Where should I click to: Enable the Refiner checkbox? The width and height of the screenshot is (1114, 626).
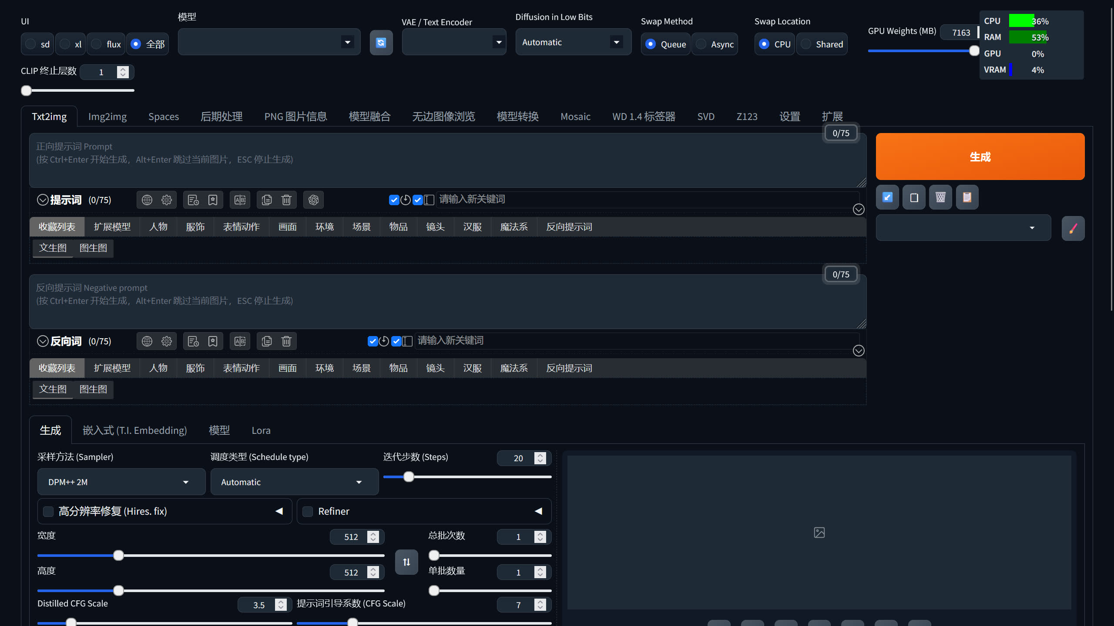[x=308, y=512]
